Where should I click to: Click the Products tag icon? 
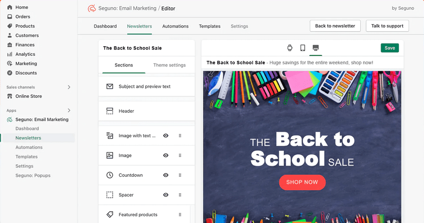click(10, 26)
